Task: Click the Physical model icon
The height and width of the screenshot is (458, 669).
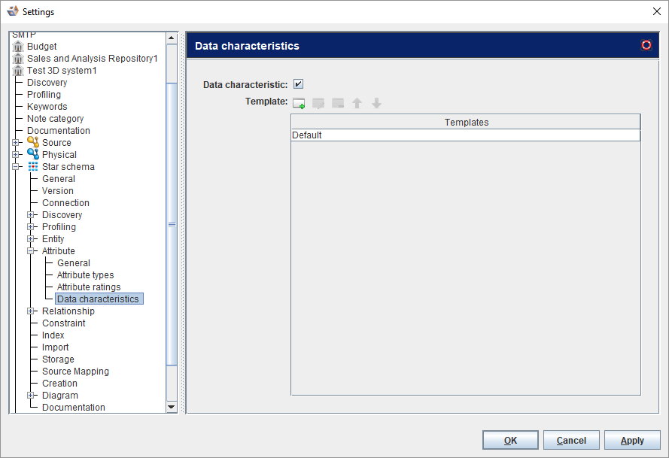Action: (33, 154)
